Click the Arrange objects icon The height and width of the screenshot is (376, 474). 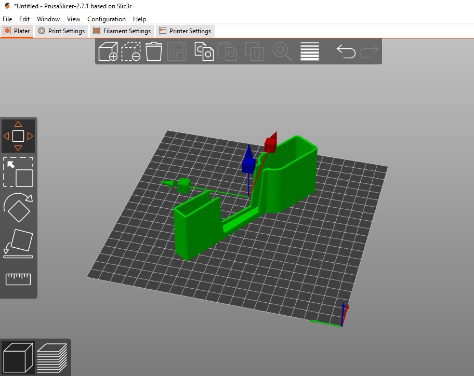tap(177, 51)
